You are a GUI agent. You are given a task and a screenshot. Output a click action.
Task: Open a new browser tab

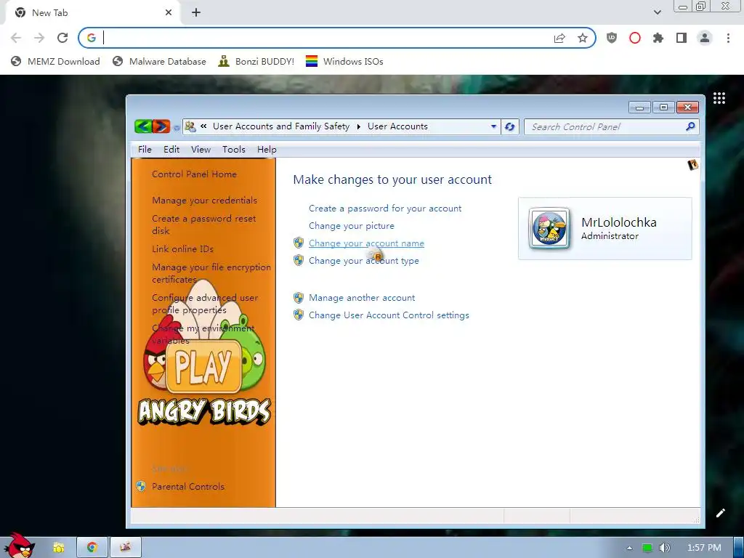coord(196,13)
